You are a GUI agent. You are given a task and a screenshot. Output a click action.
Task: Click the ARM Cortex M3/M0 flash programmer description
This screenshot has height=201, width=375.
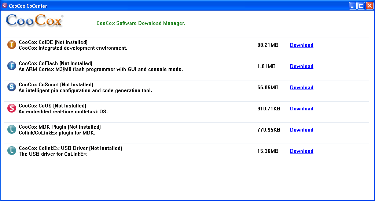101,69
